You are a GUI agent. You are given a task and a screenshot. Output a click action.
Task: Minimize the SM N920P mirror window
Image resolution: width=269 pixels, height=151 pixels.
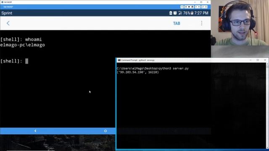195,2
